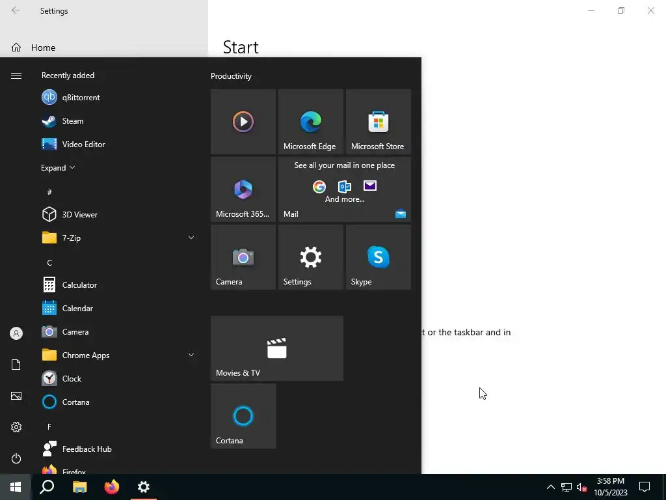Expand the Recently added list
Viewport: 666px width, 500px height.
(58, 167)
